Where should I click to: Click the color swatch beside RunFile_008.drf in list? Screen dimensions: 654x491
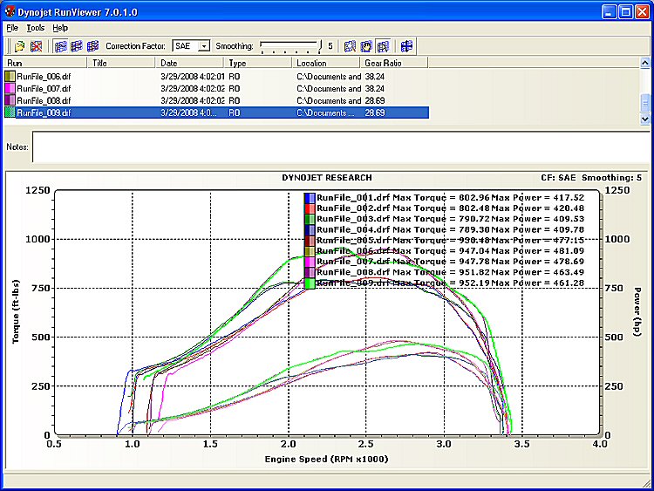pos(10,100)
